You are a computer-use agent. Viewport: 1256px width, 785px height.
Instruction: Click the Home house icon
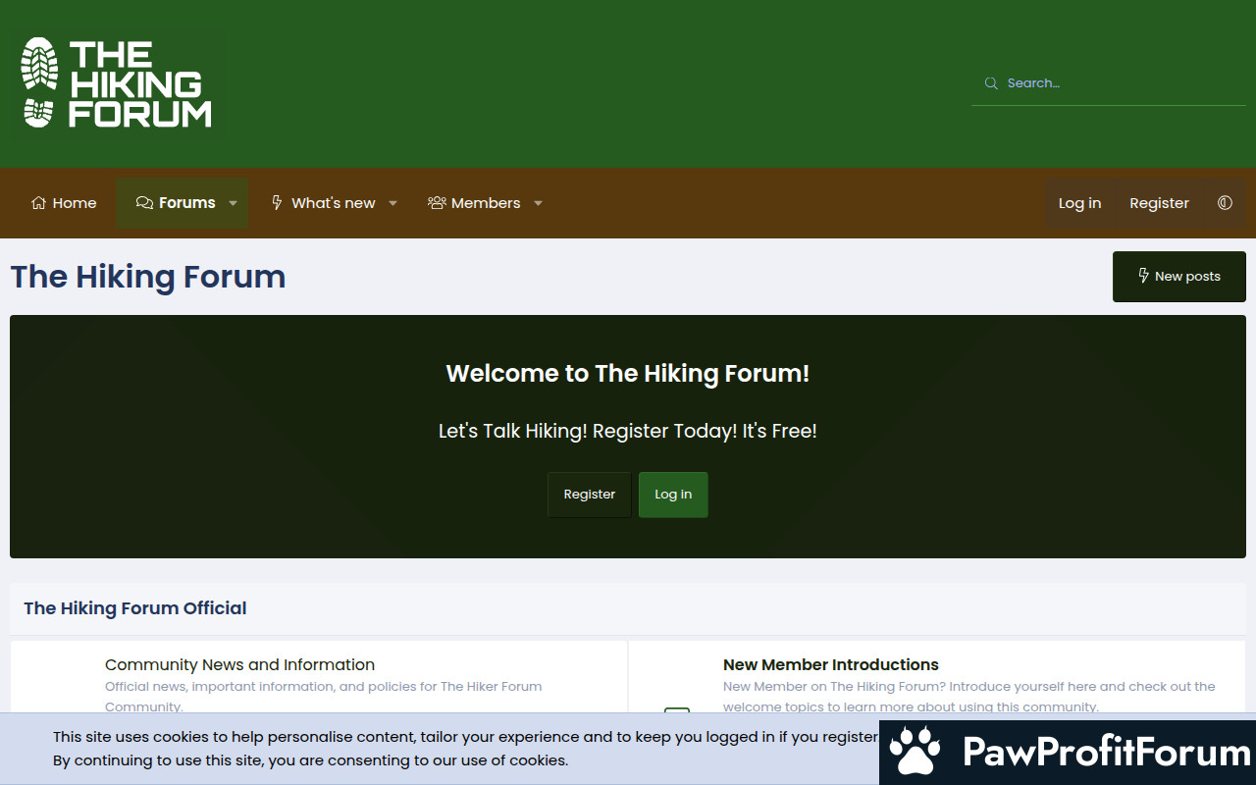39,203
